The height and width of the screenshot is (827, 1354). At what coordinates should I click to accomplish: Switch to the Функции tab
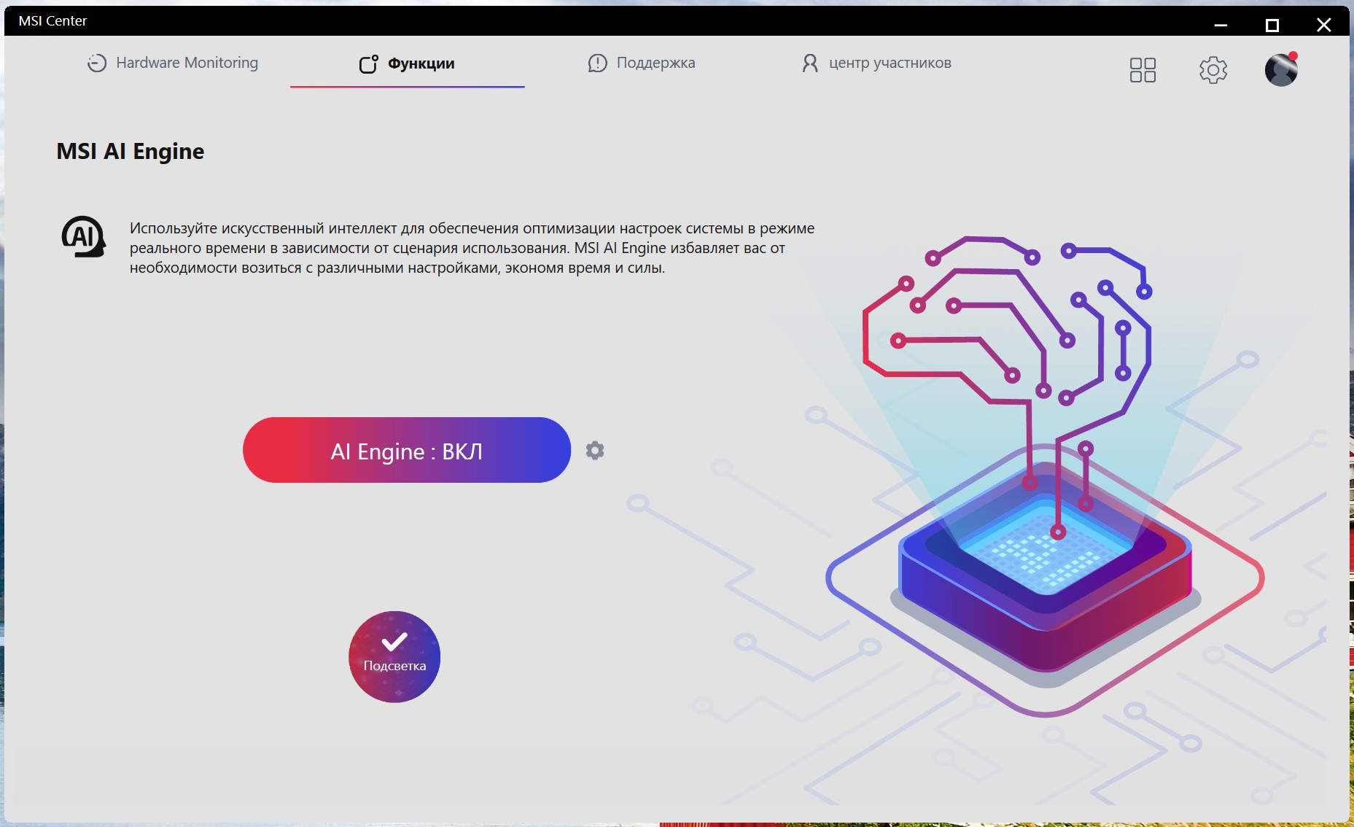click(x=407, y=64)
